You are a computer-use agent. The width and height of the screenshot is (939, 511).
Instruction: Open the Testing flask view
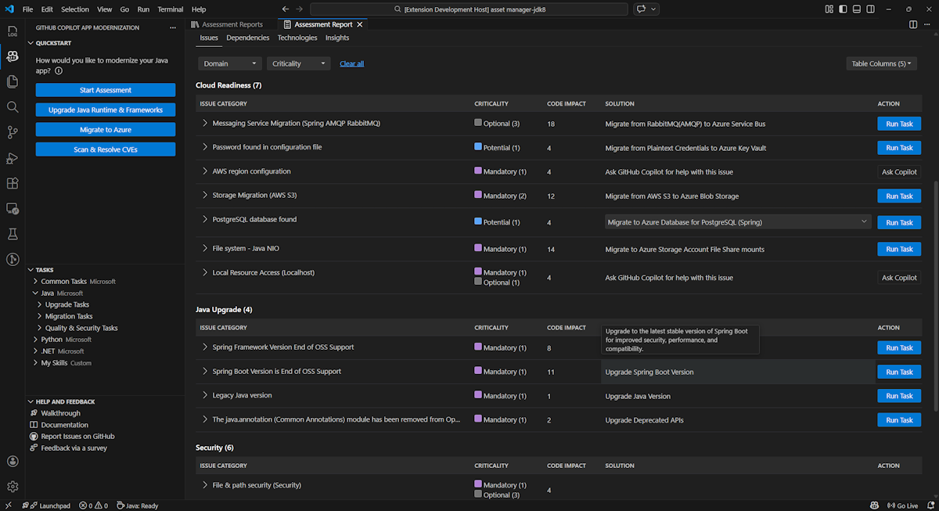click(x=13, y=234)
